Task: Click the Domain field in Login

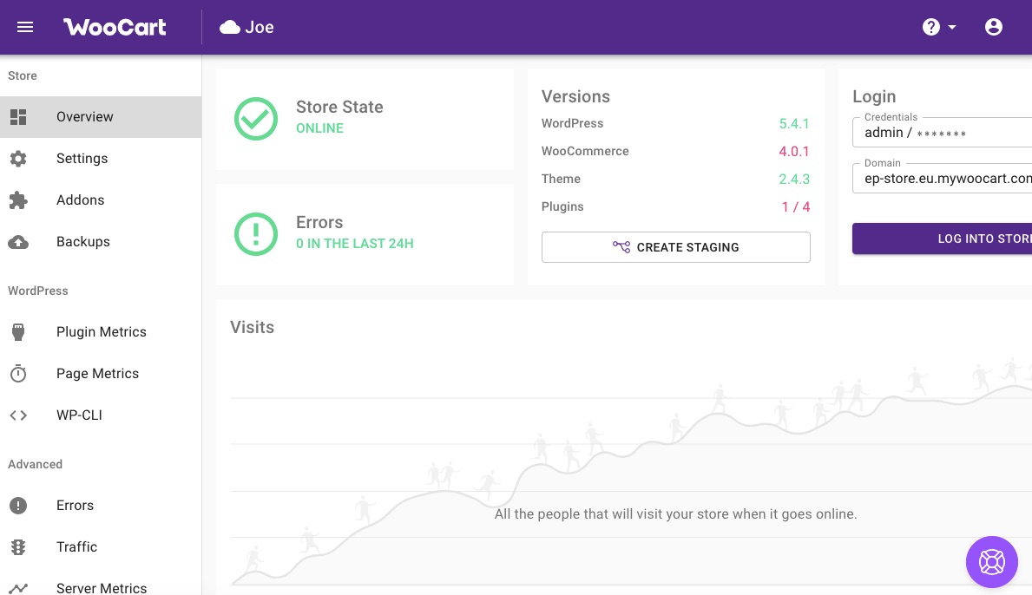Action: [x=942, y=179]
